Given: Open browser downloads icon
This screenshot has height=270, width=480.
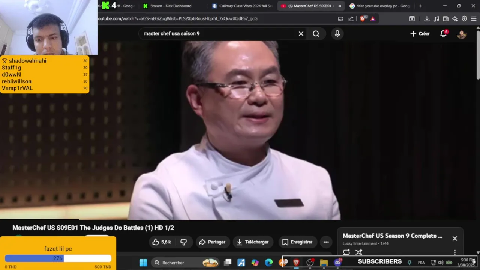Looking at the screenshot, I should point(427,18).
